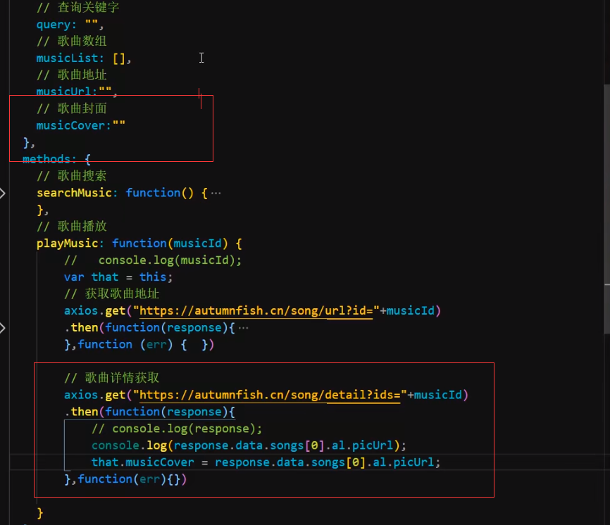This screenshot has height=525, width=610.
Task: Click the playMusic method name
Action: 68,243
